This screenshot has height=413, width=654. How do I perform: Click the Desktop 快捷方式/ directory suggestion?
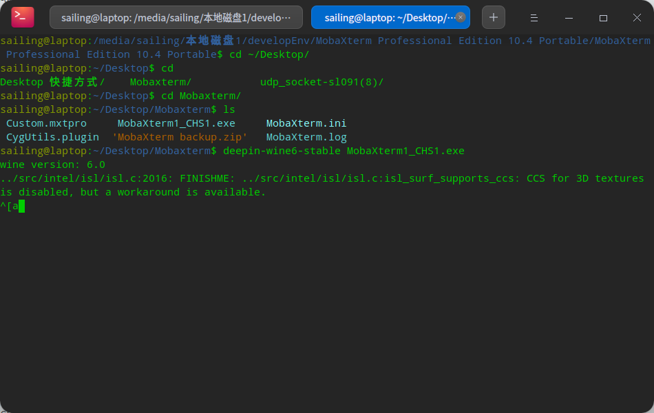coord(52,82)
